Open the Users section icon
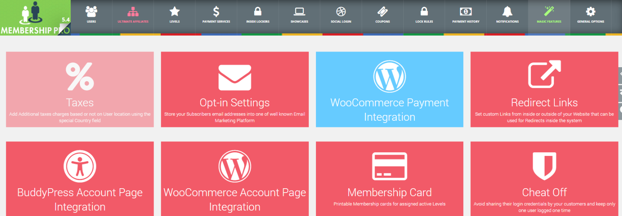This screenshot has width=622, height=216. [91, 12]
